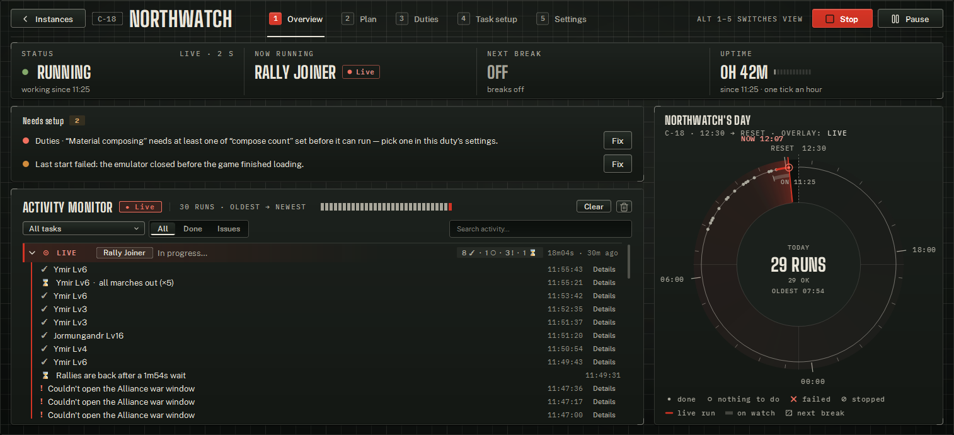Click the red Live badge beside Rally Joiner status
This screenshot has width=954, height=435.
pos(361,72)
